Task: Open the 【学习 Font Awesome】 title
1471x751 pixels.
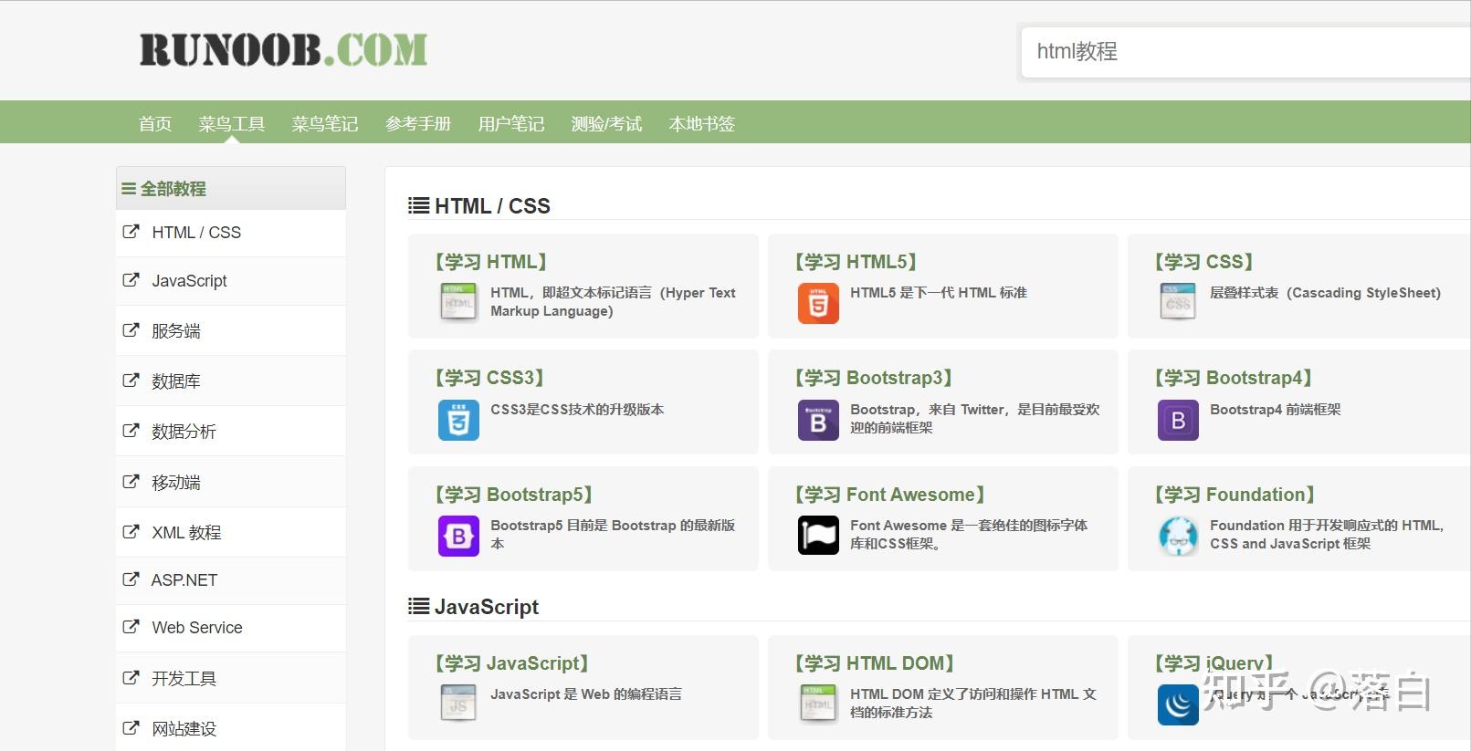Action: (x=890, y=495)
